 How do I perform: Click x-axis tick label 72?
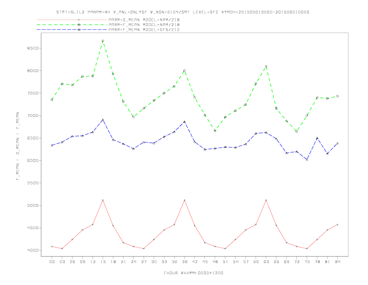[x=296, y=262]
